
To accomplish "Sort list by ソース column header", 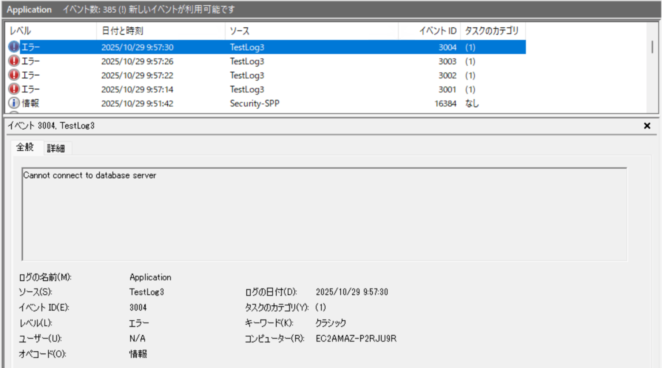I will pos(311,31).
